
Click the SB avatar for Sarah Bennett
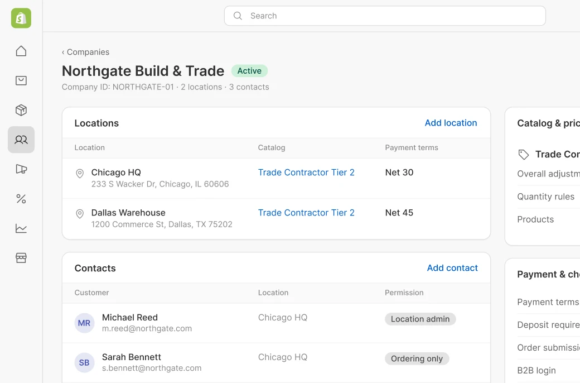pos(84,363)
